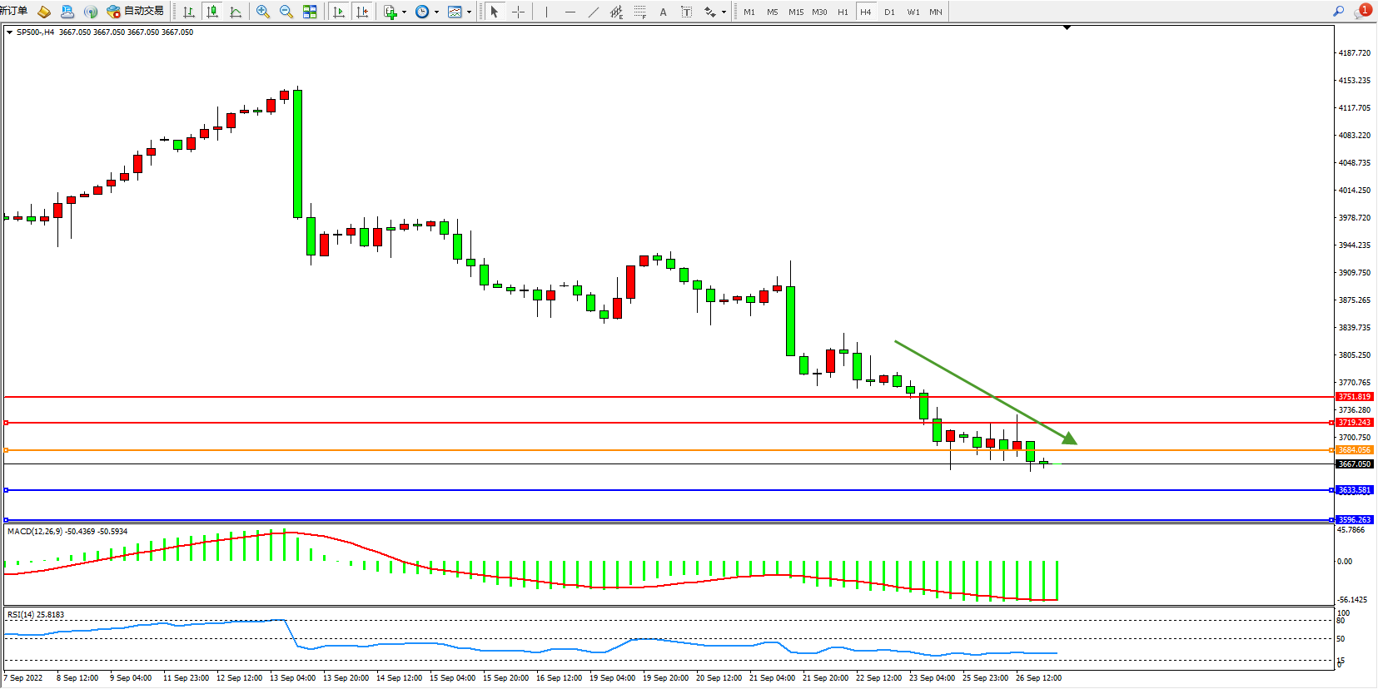Viewport: 1378px width, 689px height.
Task: Click the zoom out magnifier icon
Action: (286, 12)
